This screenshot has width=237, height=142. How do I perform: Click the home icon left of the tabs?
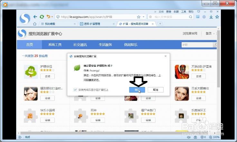35,24
